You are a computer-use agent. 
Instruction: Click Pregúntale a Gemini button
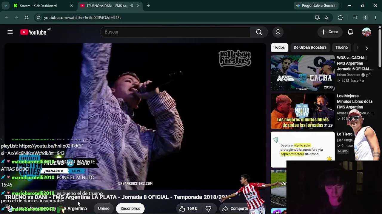[315, 6]
